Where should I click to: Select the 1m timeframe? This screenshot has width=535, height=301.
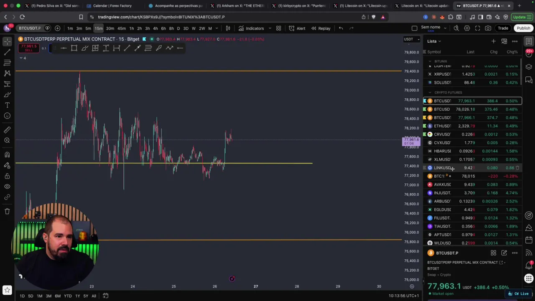[x=70, y=28]
